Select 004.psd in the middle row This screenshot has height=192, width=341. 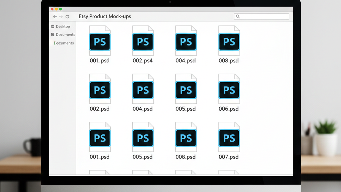(143, 89)
